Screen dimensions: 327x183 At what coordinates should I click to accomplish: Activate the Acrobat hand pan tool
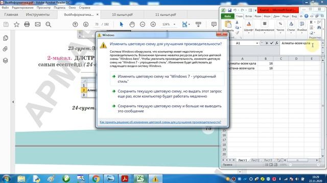[x=132, y=24]
